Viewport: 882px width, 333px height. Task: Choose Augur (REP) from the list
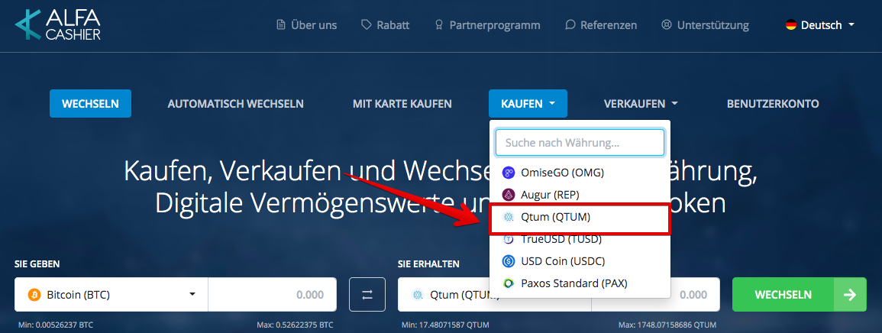pyautogui.click(x=580, y=195)
